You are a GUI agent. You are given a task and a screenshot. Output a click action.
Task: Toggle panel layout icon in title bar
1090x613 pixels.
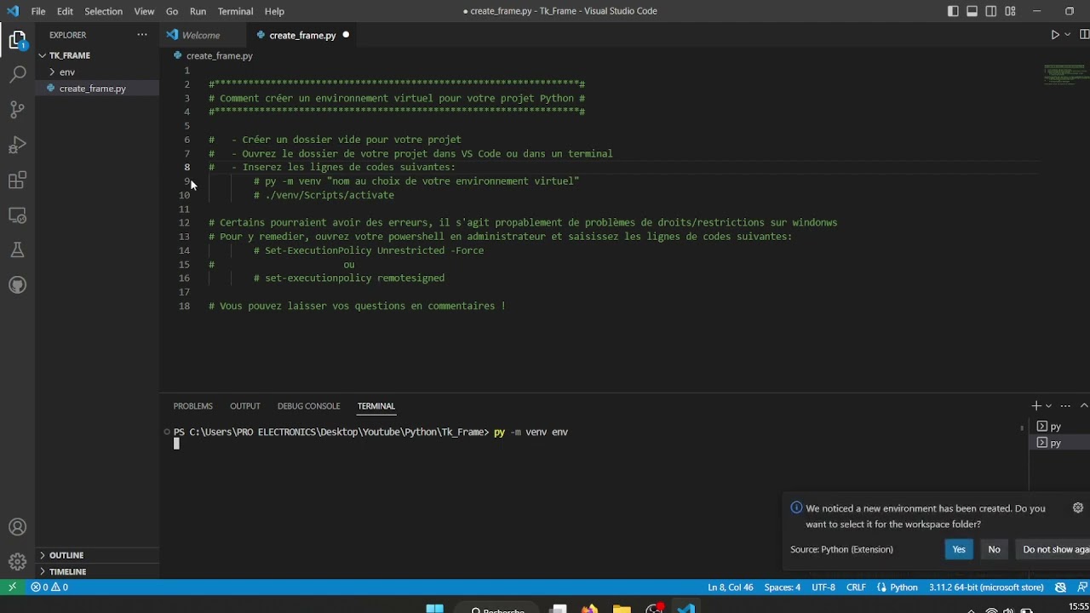point(972,11)
